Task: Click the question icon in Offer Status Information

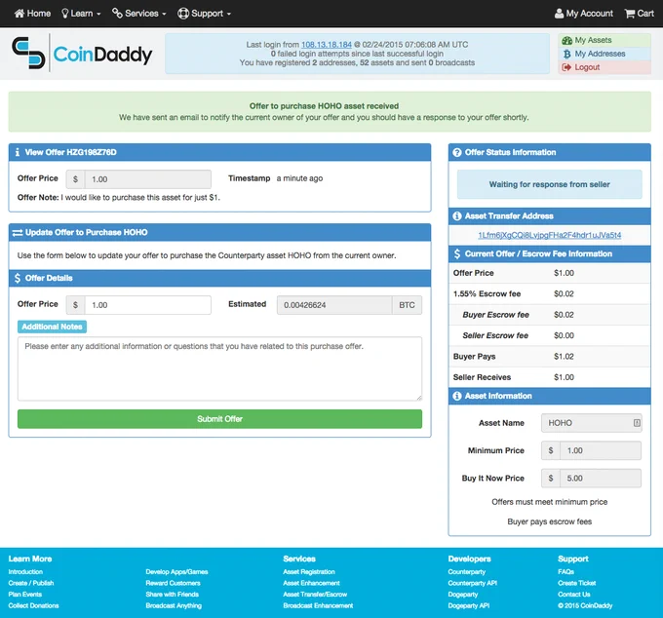Action: point(457,153)
